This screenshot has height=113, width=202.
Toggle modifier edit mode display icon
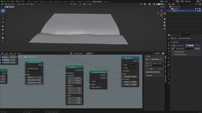188,46
